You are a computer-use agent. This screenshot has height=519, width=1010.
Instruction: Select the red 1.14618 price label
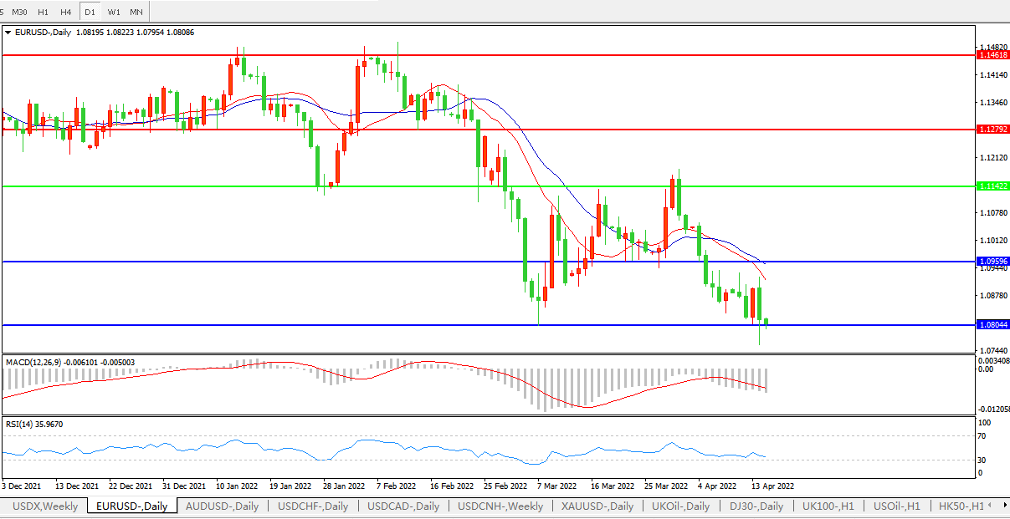992,54
